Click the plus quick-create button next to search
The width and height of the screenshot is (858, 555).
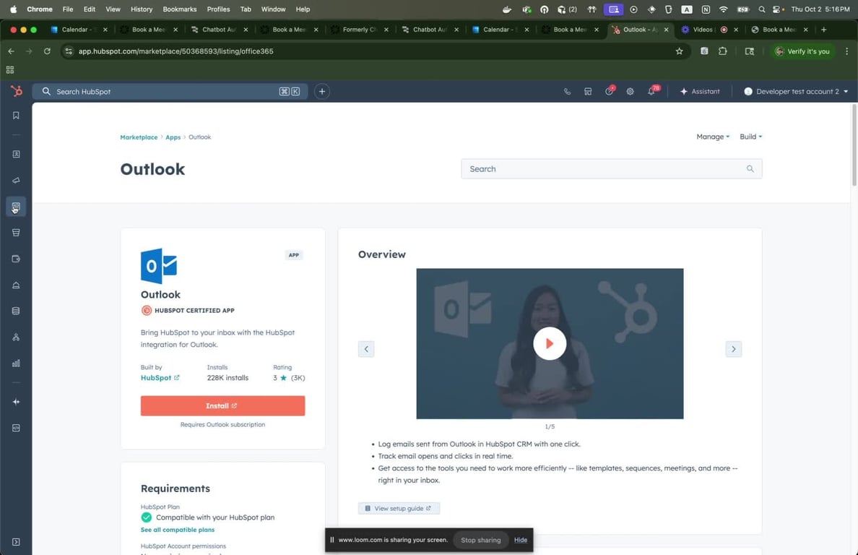(x=322, y=91)
